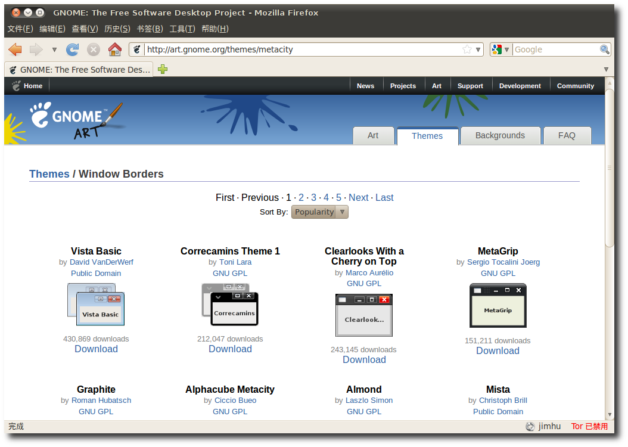The width and height of the screenshot is (628, 447).
Task: Download the Vista Basic theme
Action: click(x=96, y=349)
